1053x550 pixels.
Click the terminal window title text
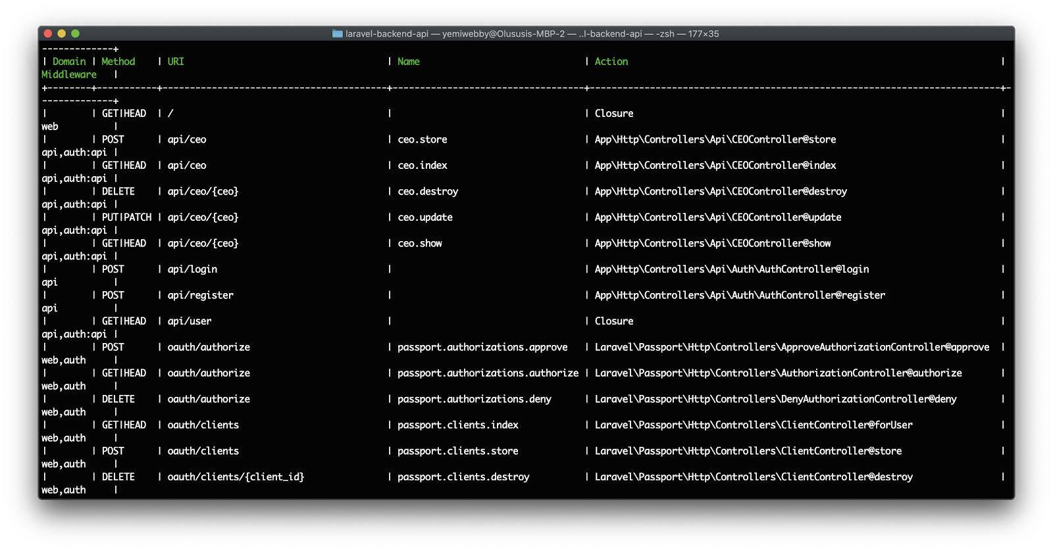532,34
